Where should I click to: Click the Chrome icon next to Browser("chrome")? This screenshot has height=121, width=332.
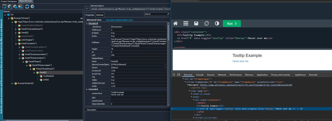[12, 18]
